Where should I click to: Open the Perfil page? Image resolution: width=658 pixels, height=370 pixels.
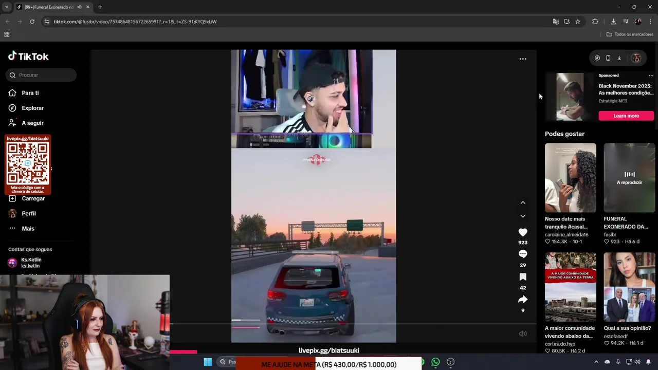(x=28, y=213)
